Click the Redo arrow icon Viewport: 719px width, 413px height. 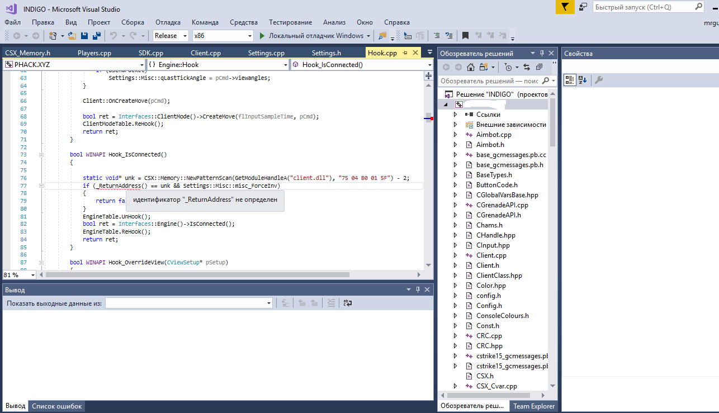pyautogui.click(x=133, y=36)
